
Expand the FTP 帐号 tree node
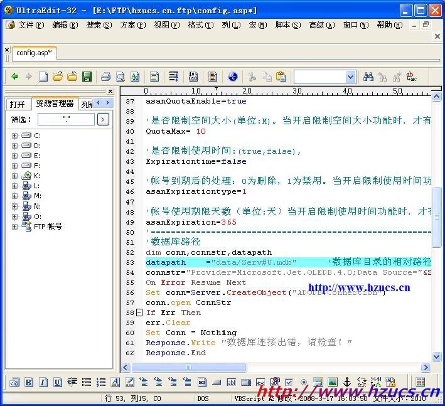(x=14, y=226)
